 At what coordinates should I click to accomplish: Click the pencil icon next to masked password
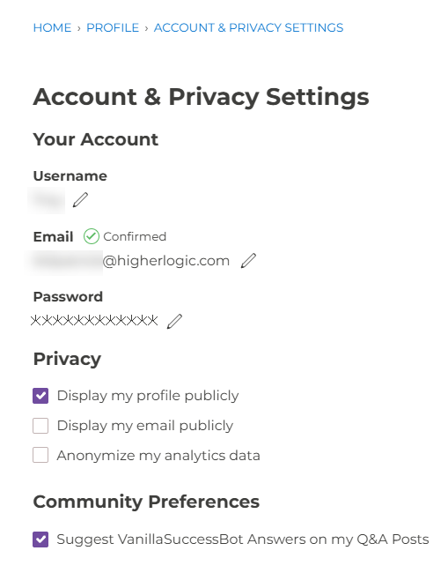(174, 321)
